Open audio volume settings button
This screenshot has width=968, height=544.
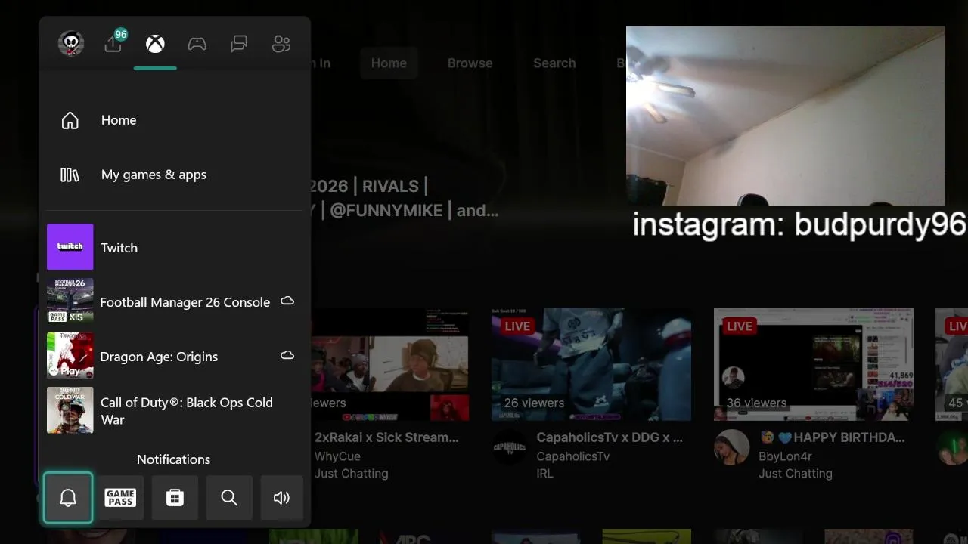click(x=282, y=497)
